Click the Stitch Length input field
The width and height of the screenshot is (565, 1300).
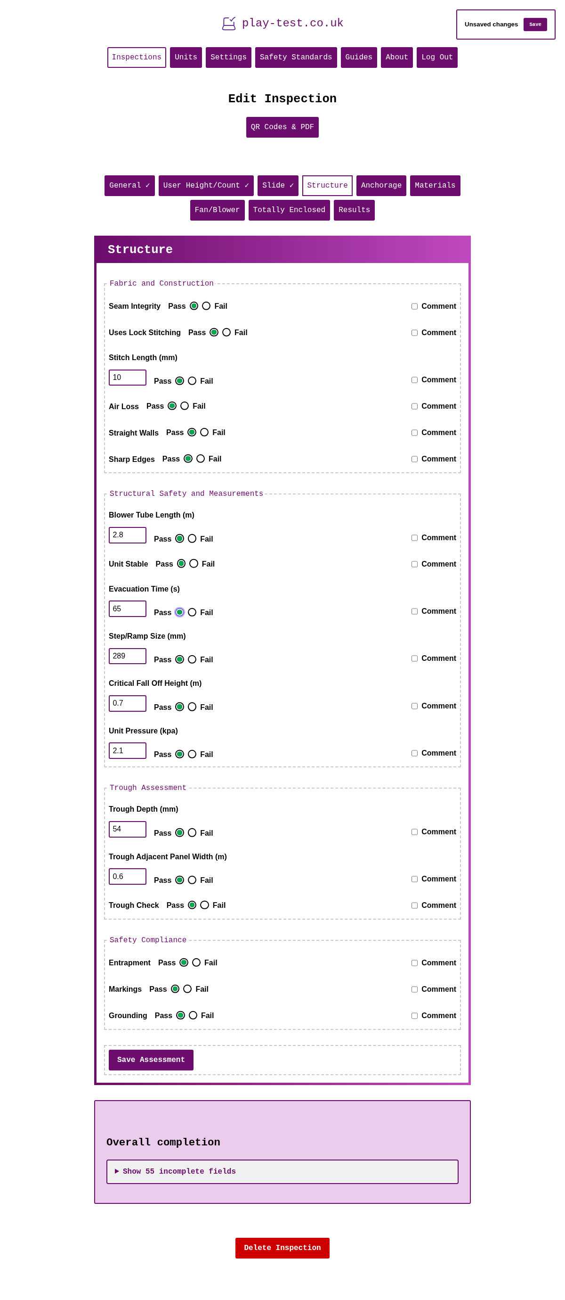(x=127, y=377)
